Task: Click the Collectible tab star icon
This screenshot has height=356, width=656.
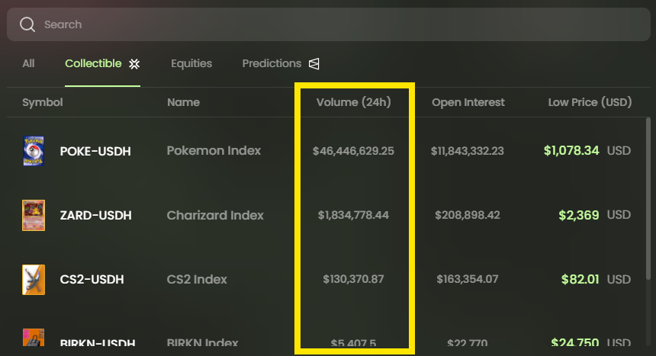Action: pyautogui.click(x=134, y=64)
